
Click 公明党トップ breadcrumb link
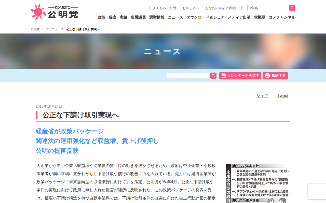click(40, 29)
